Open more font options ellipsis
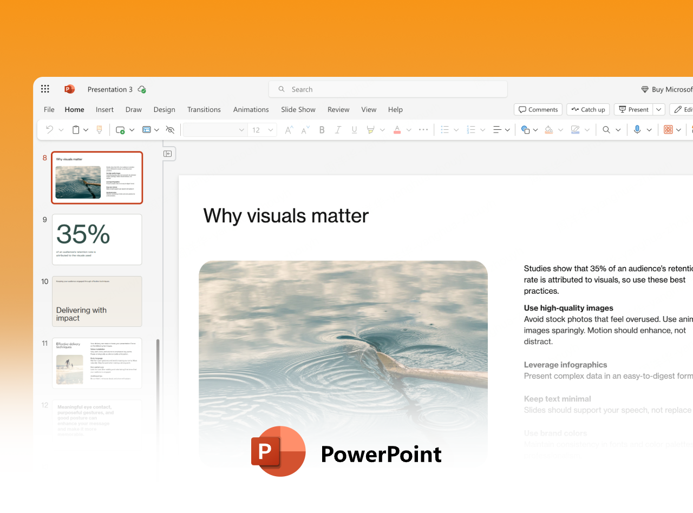Image resolution: width=693 pixels, height=513 pixels. (x=423, y=130)
